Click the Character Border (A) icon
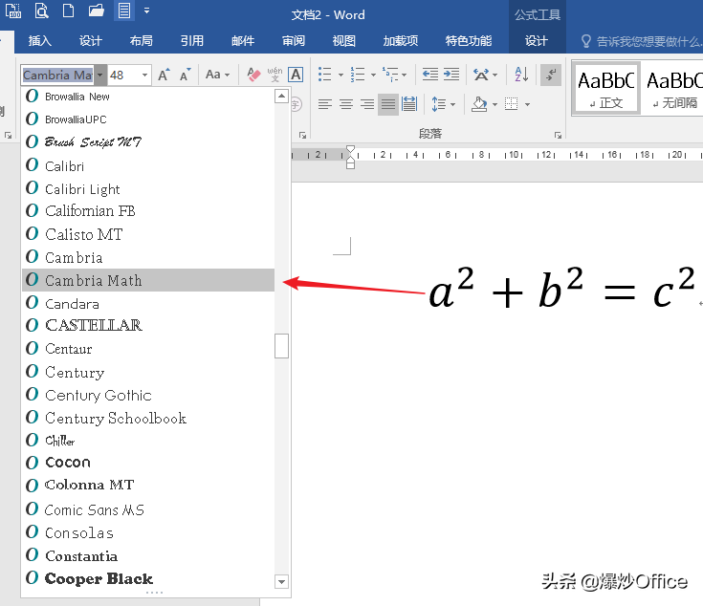Viewport: 703px width, 606px height. pyautogui.click(x=296, y=75)
